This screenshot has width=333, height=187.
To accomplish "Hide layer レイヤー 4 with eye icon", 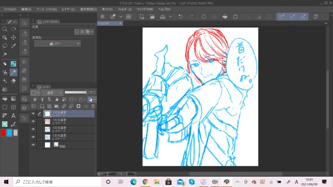I will point(33,121).
